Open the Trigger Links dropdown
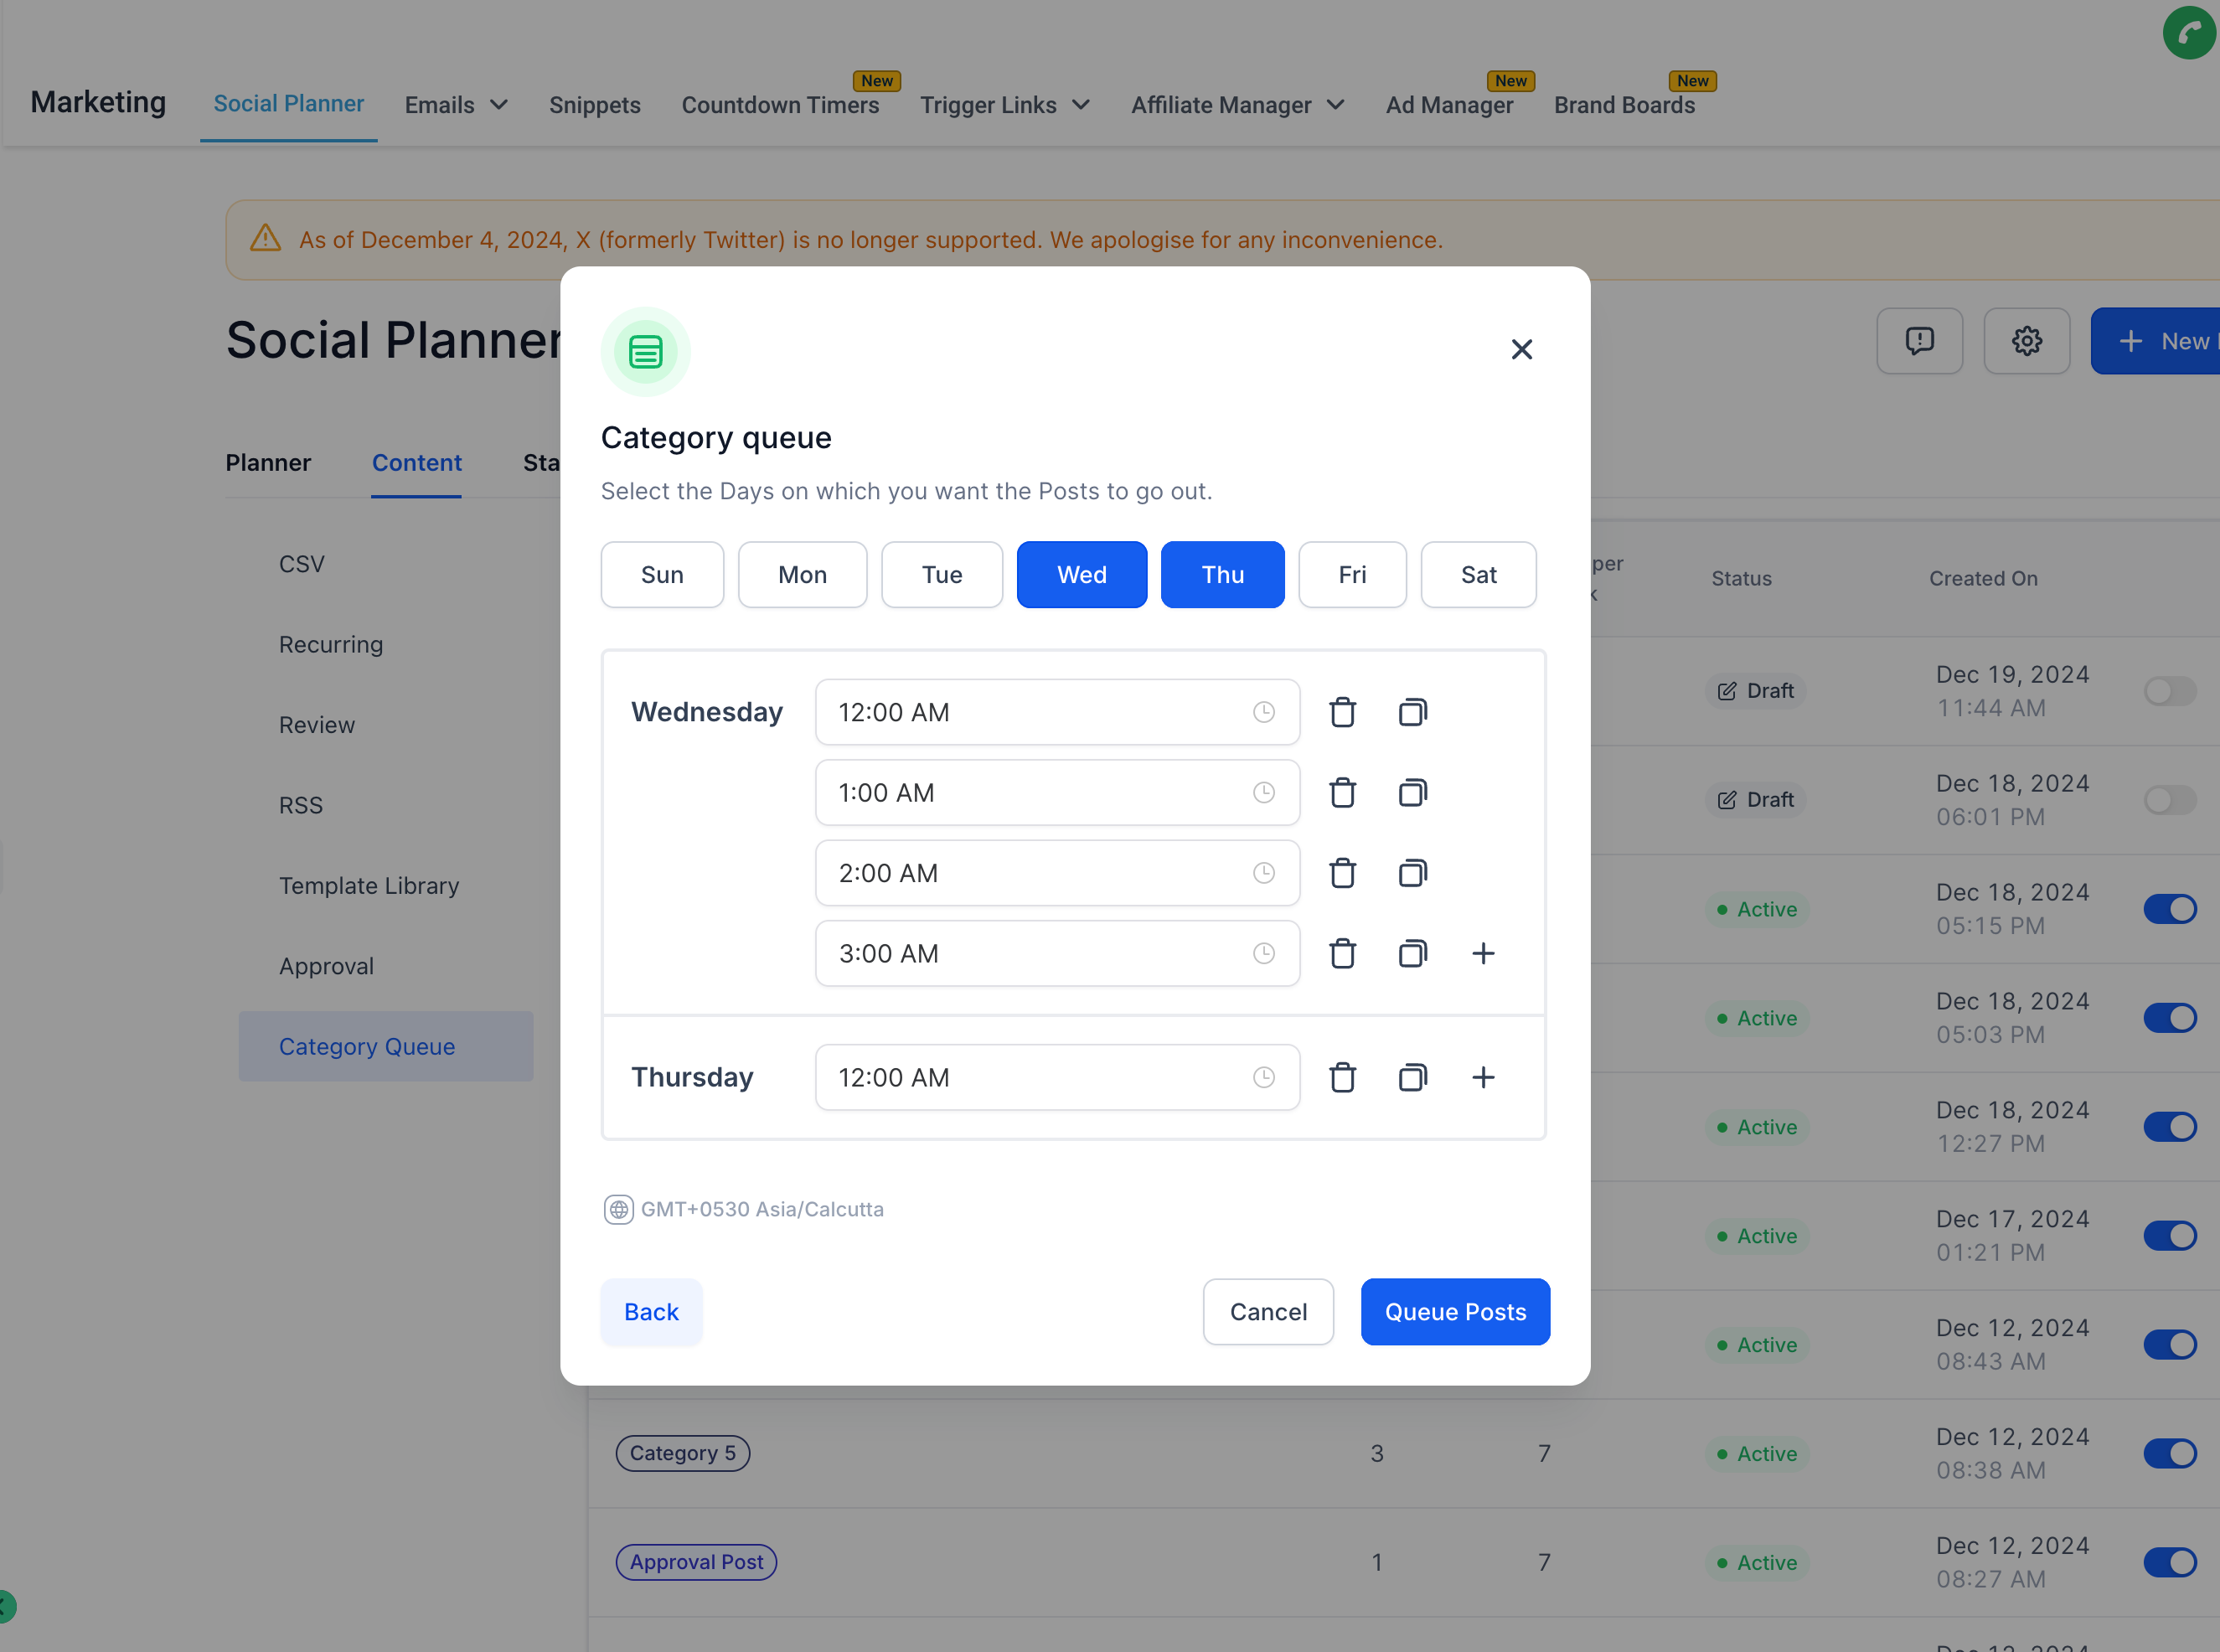The height and width of the screenshot is (1652, 2220). point(1005,104)
